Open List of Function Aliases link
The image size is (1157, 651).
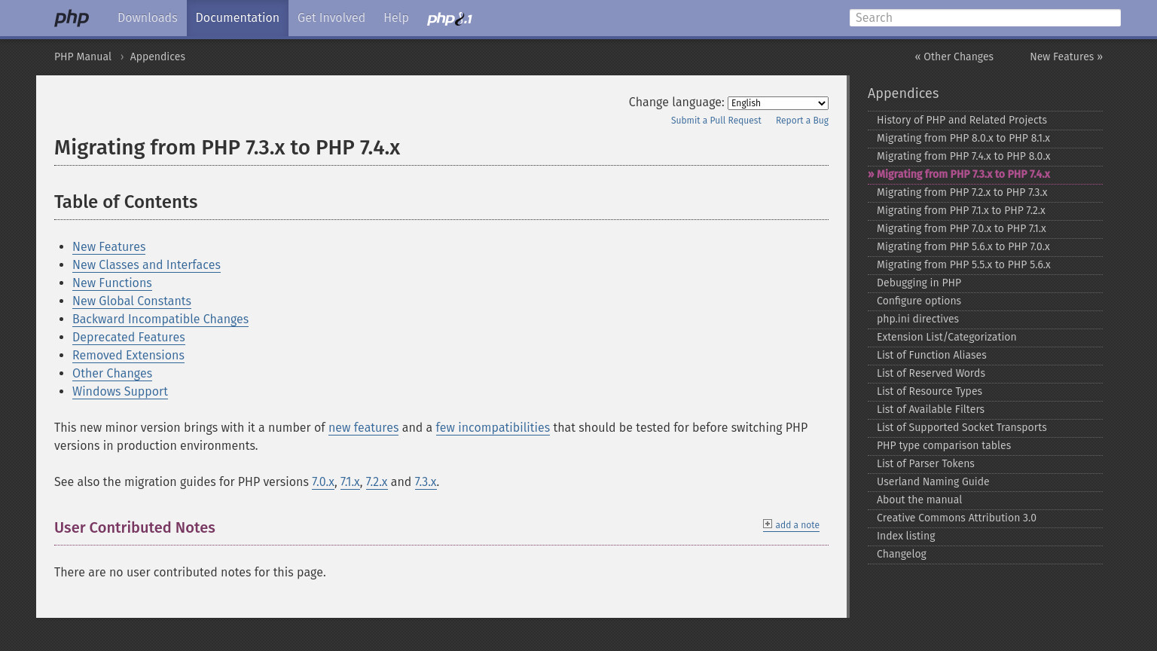(985, 356)
